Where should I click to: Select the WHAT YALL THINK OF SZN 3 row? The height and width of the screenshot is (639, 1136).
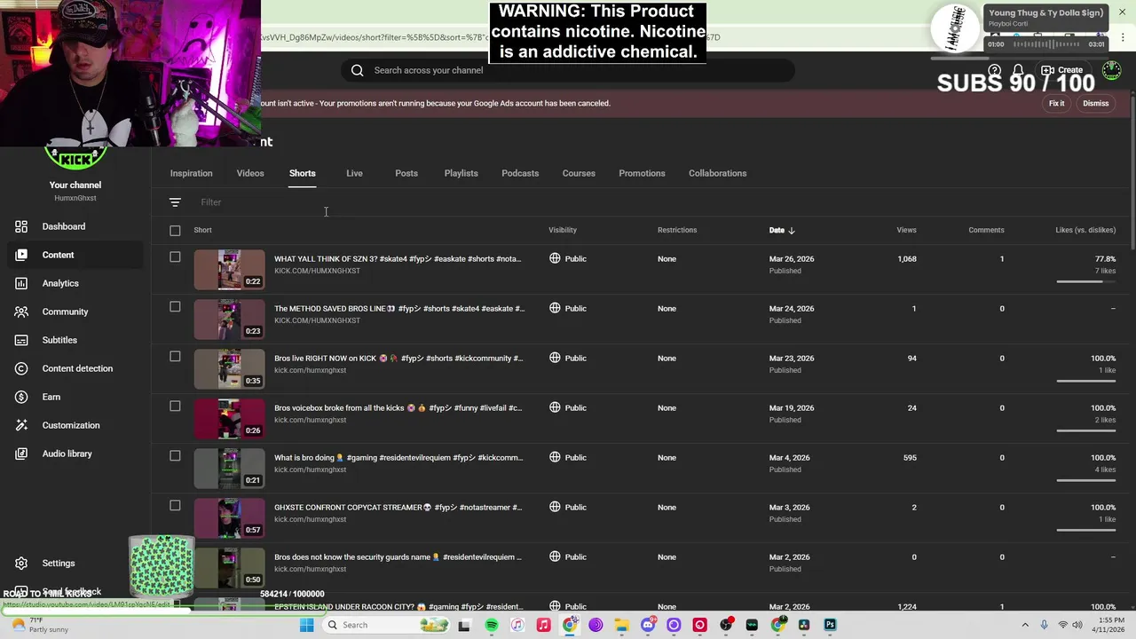175,257
